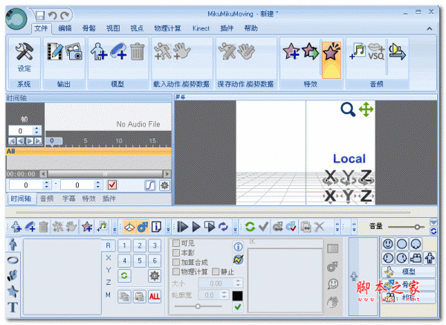Toggle the red checkmark box in timeline range
Image resolution: width=446 pixels, height=325 pixels.
112,185
